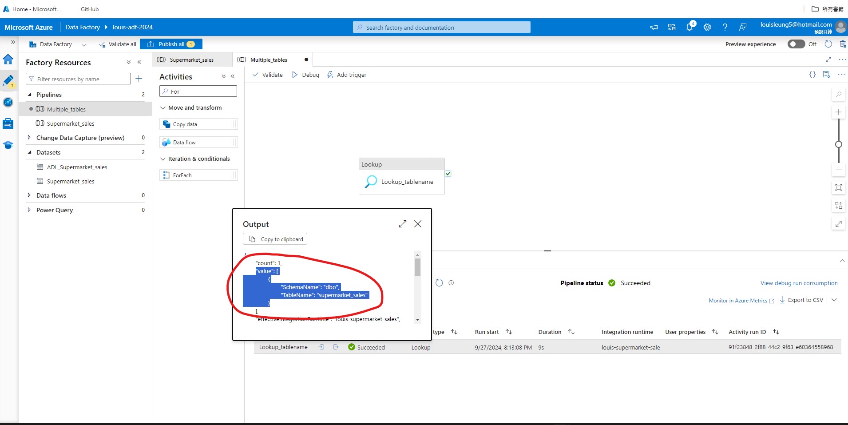Click the Publish all button
Screen dimensions: 848x425
click(171, 44)
